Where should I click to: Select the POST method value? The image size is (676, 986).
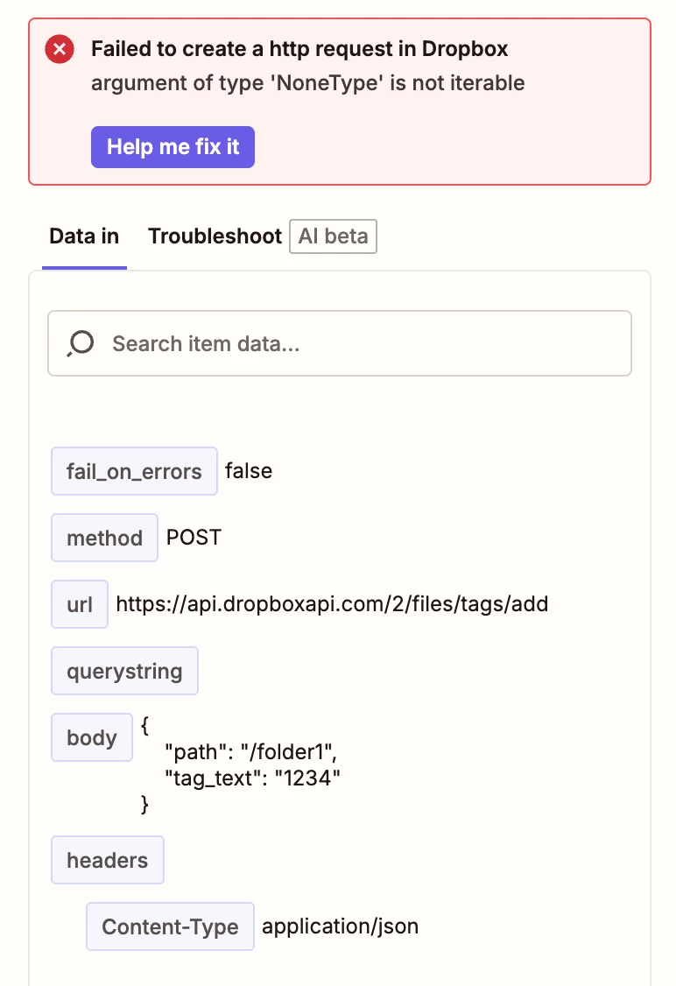(194, 538)
